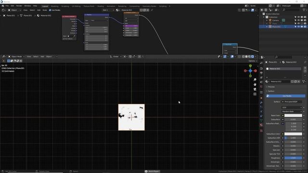Toggle the Use Nodes checkbox in node editor
Screen dimensions: 308x173
(x=50, y=10)
